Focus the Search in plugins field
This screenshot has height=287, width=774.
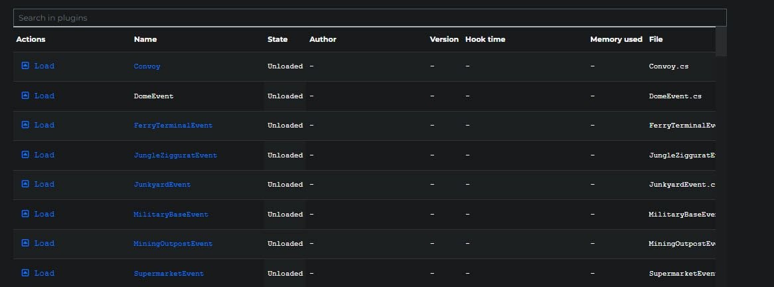tap(370, 18)
